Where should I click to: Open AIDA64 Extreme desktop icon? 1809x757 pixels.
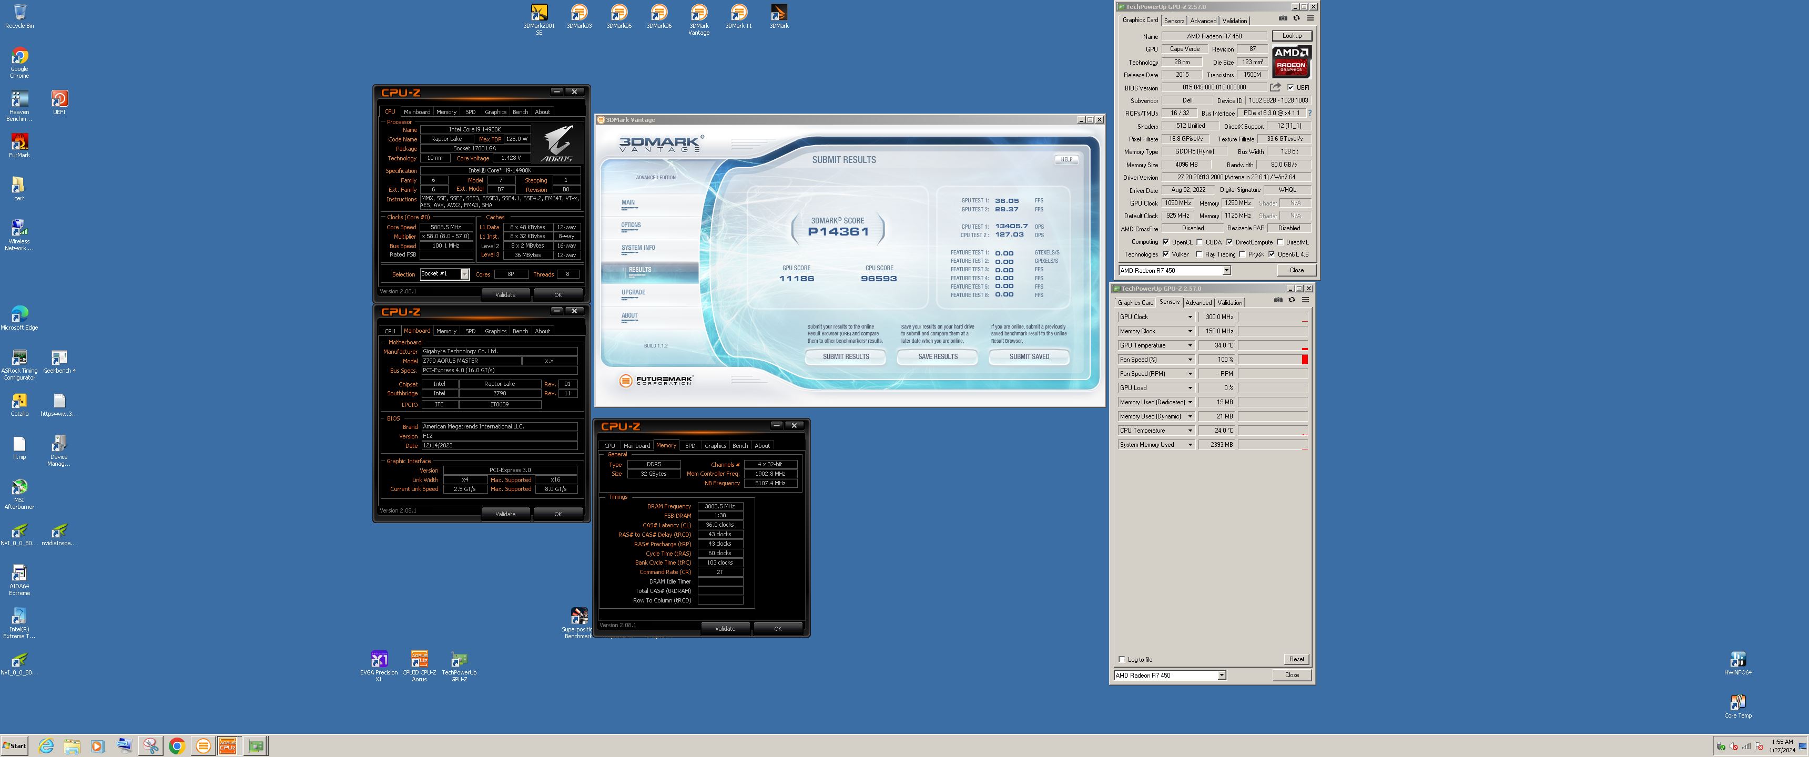click(x=19, y=580)
